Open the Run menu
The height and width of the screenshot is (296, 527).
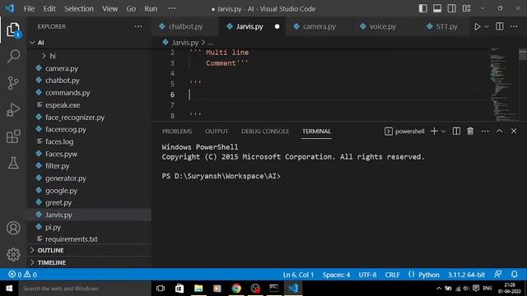coord(151,9)
